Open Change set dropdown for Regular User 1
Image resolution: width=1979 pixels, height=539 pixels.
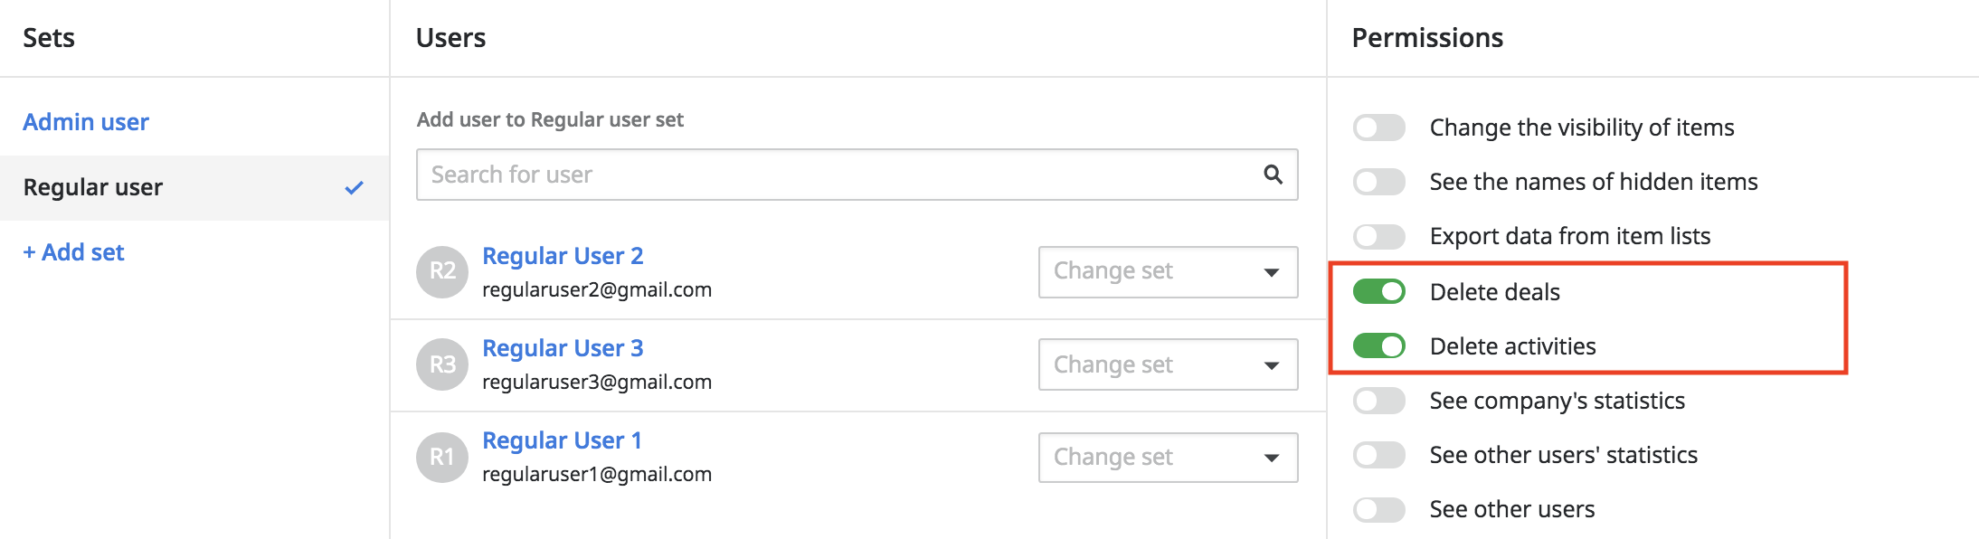(x=1168, y=457)
